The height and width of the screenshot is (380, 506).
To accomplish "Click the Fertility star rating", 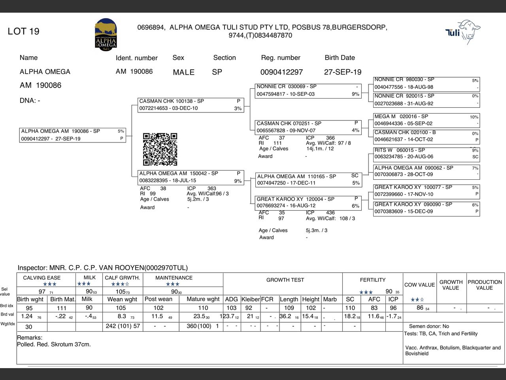I will coord(366,292).
